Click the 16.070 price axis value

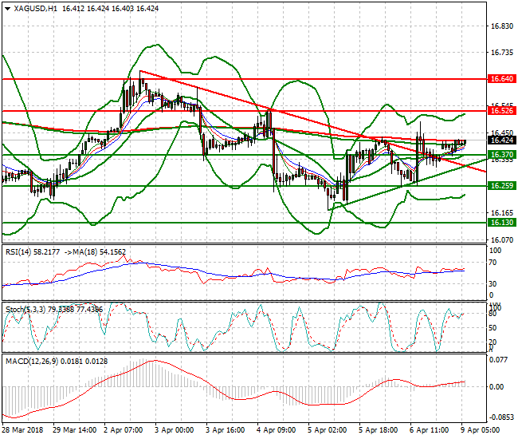coord(502,239)
